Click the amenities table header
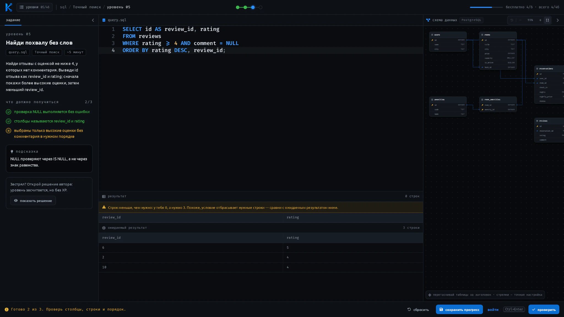Screen dimensions: 564x317 point(448,100)
